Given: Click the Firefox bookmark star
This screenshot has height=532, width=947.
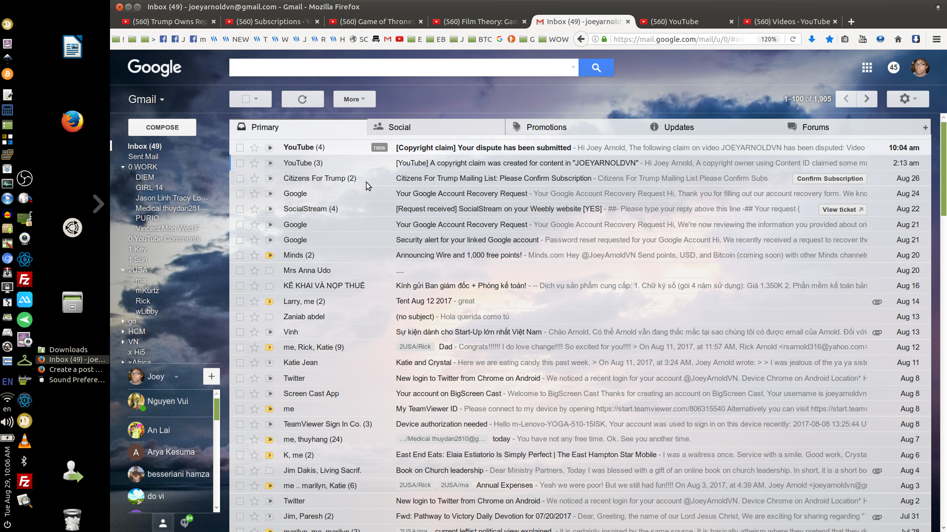Looking at the screenshot, I should coord(829,39).
